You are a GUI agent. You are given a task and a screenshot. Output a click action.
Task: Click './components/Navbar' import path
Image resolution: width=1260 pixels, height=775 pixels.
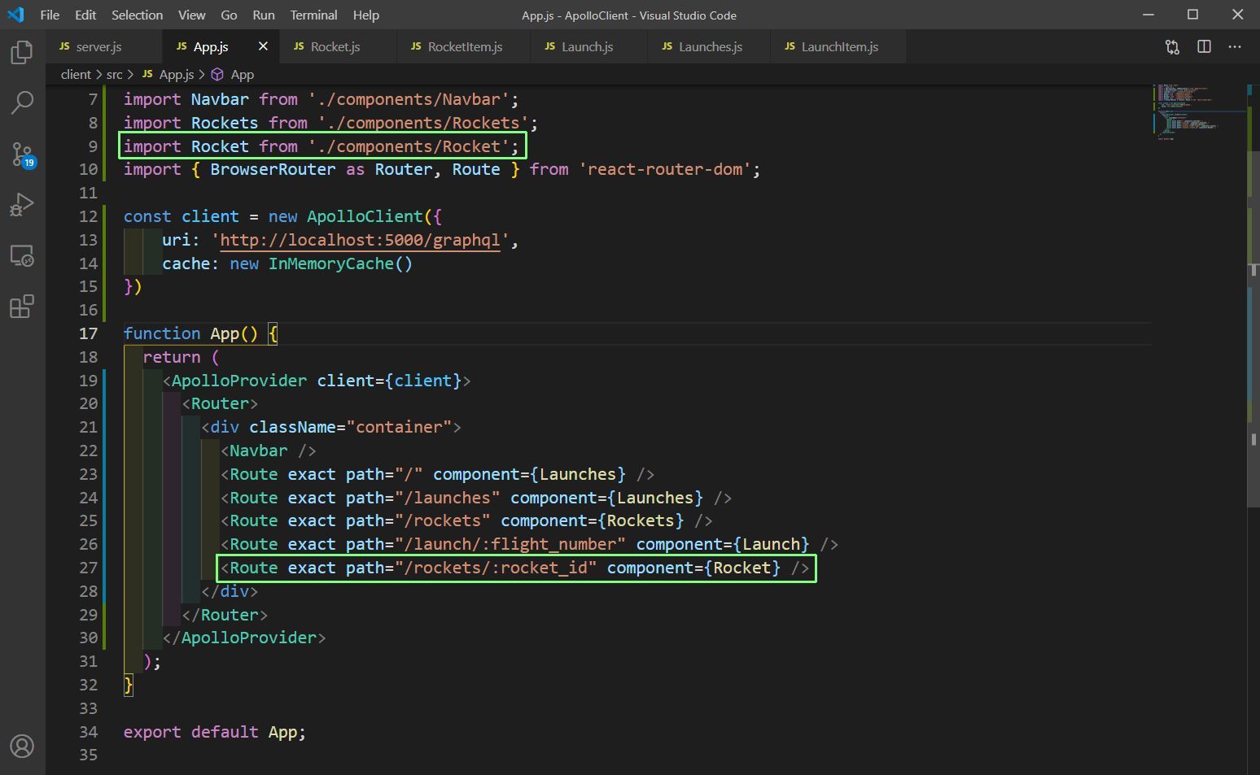point(409,99)
